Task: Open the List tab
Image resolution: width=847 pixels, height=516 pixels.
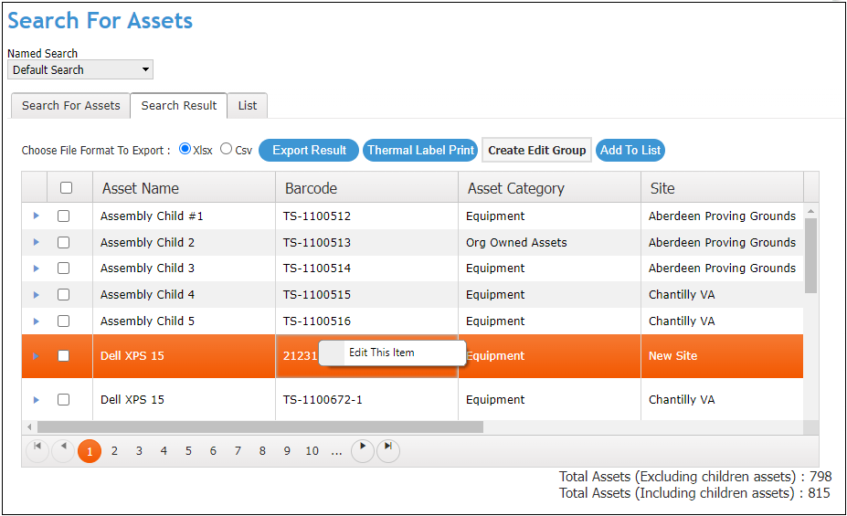Action: tap(248, 106)
